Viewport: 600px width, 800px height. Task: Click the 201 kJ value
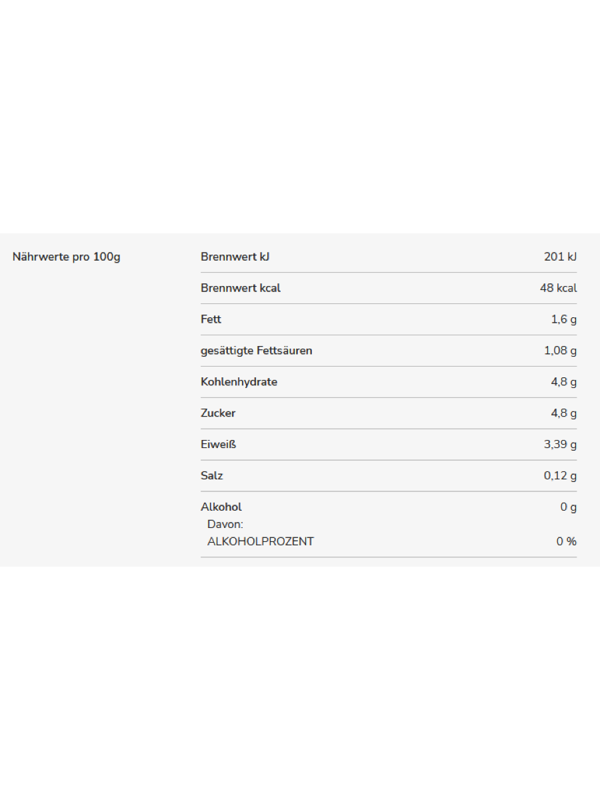point(560,257)
